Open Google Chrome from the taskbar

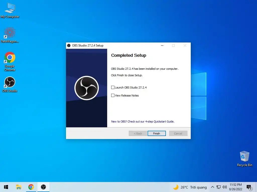pyautogui.click(x=31, y=187)
